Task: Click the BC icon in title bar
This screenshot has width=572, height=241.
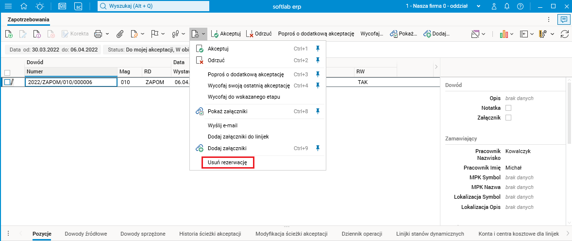Action: 78,6
